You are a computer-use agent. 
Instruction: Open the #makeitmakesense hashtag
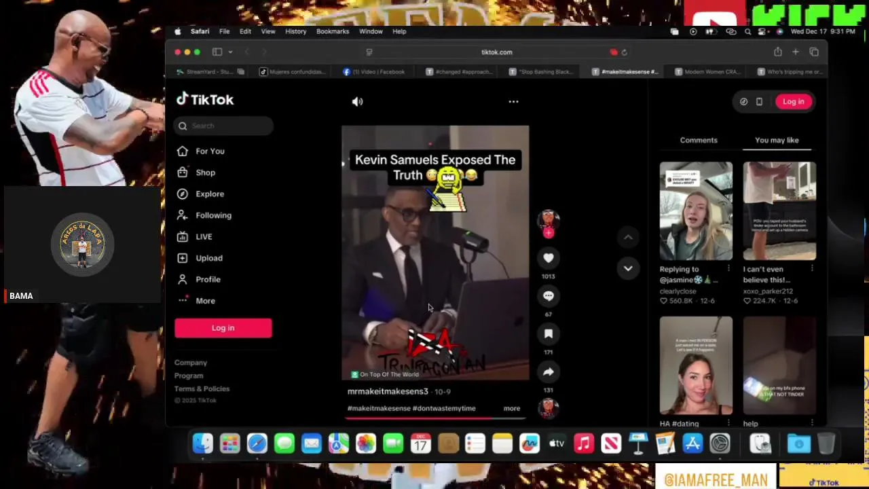pyautogui.click(x=379, y=408)
